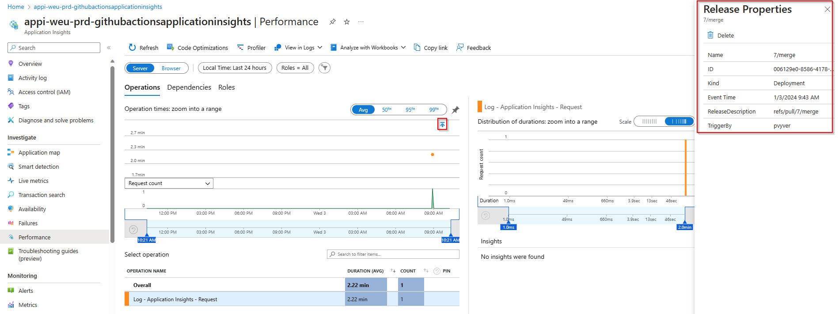Click Copy link in the toolbar
The height and width of the screenshot is (314, 839).
(x=431, y=48)
